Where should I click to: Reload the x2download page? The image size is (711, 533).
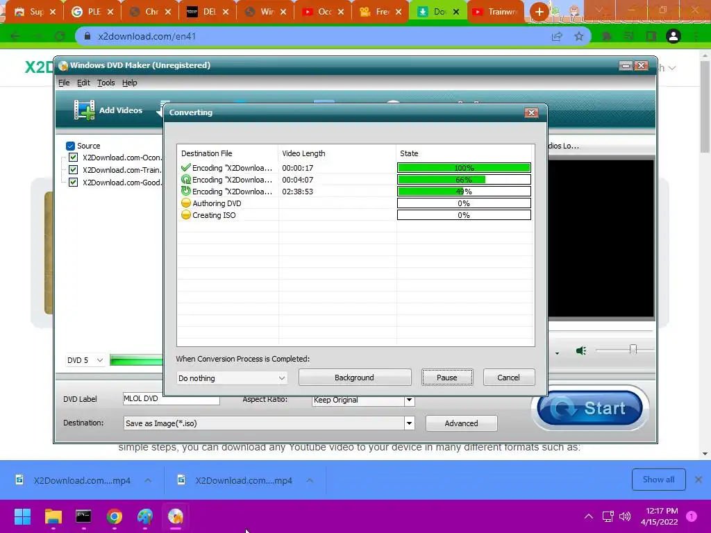pos(60,36)
